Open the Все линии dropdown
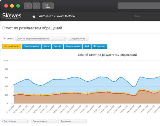 (x=73, y=121)
